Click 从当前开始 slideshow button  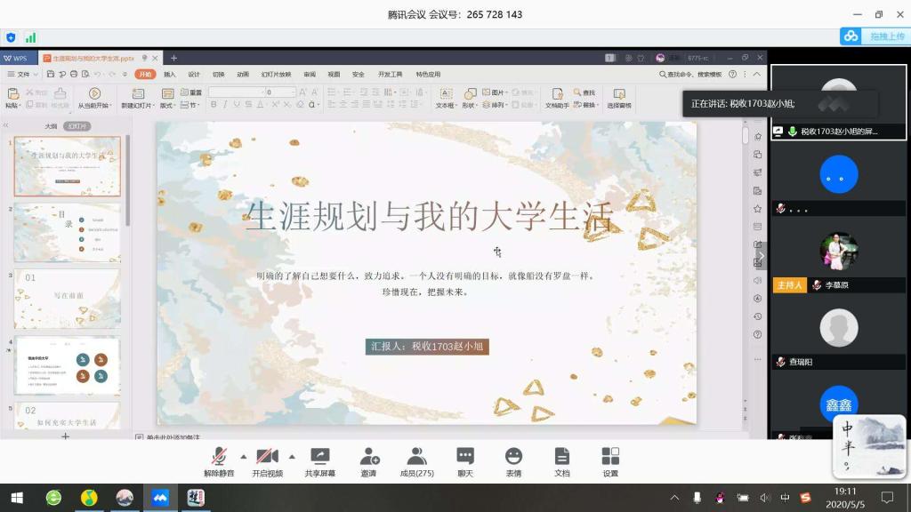(93, 98)
